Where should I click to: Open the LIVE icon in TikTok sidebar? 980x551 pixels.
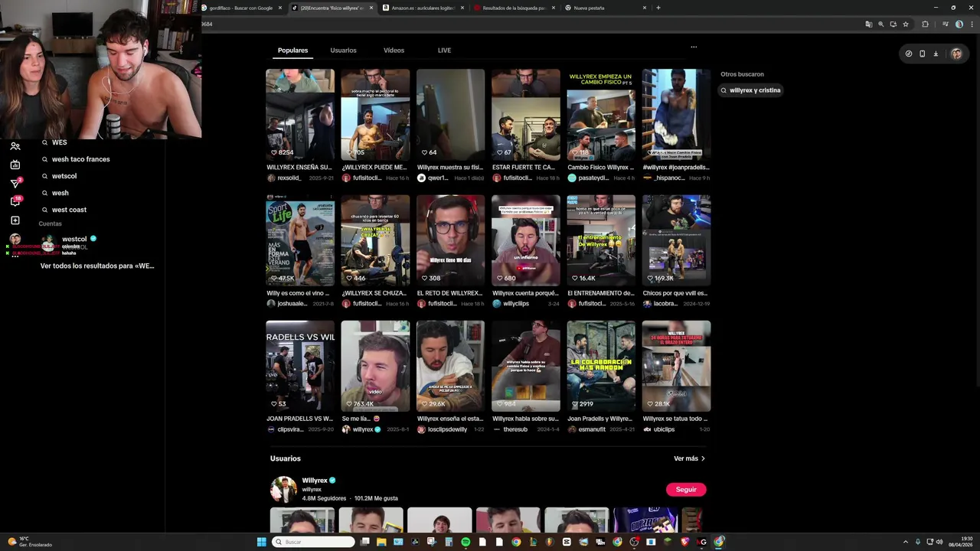(15, 165)
